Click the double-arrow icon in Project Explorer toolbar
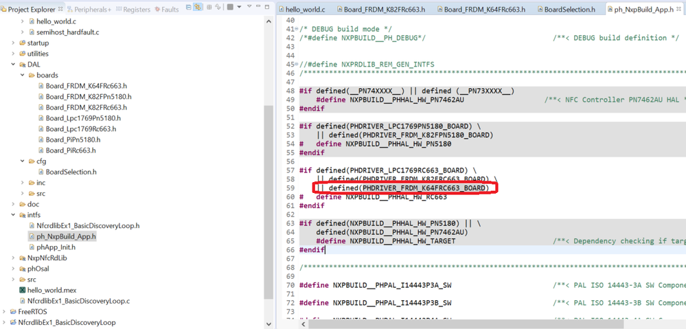 (218, 7)
